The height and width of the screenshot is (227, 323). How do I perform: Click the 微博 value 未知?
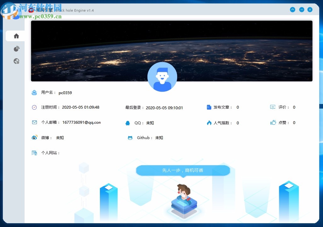[60, 138]
